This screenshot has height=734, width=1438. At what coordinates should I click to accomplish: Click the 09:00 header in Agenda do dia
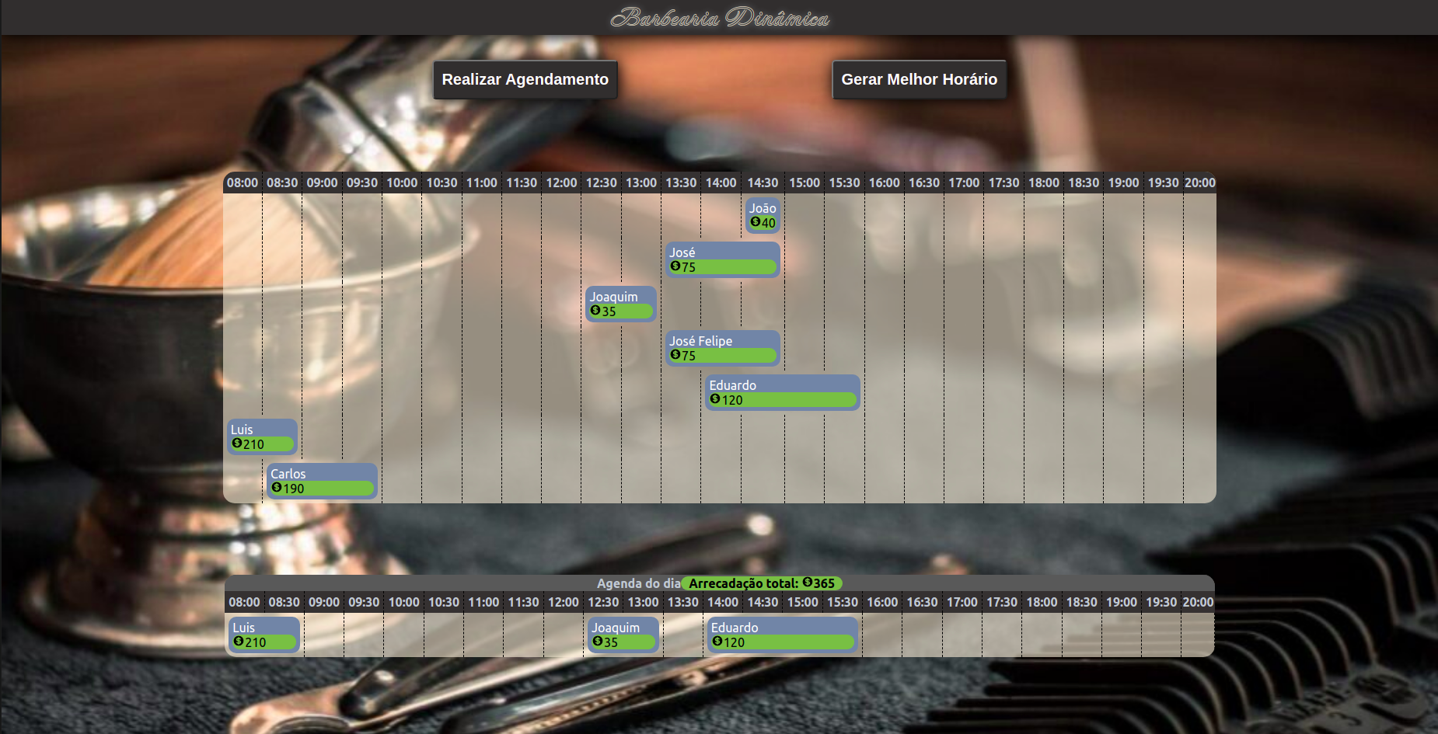324,602
